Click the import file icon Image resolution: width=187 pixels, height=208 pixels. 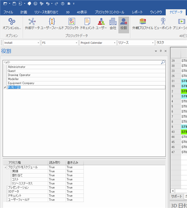coord(20,3)
